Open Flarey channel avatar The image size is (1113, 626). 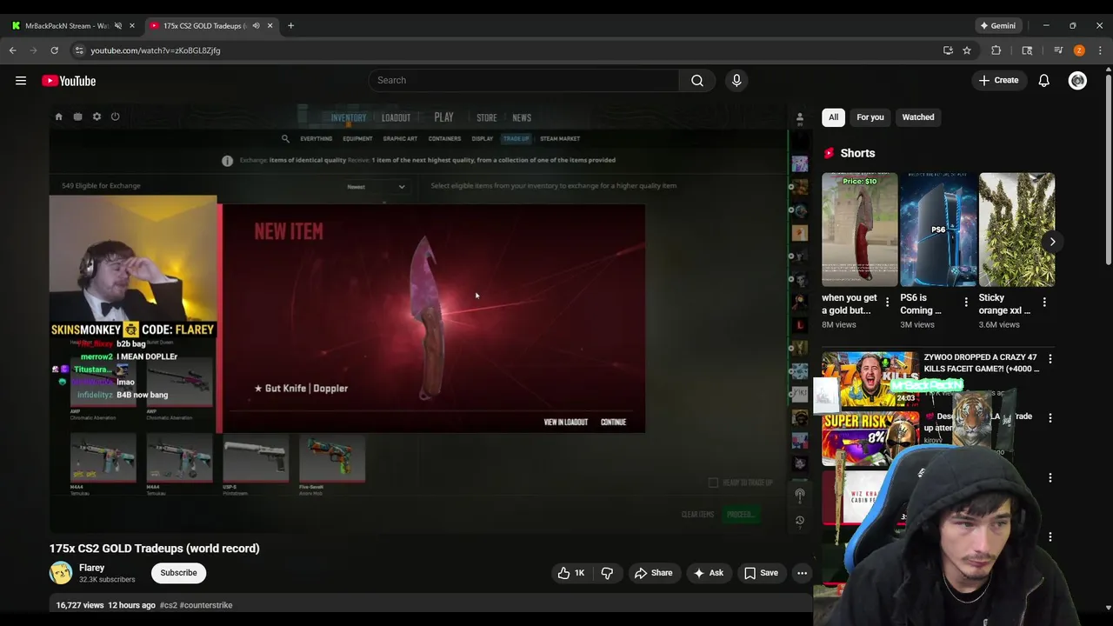pos(61,573)
